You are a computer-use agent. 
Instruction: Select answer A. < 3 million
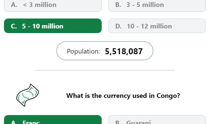pyautogui.click(x=53, y=6)
